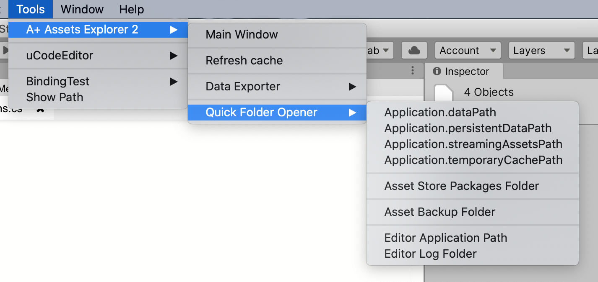Image resolution: width=598 pixels, height=282 pixels.
Task: Expand the uCodeEditor submenu
Action: click(x=98, y=56)
